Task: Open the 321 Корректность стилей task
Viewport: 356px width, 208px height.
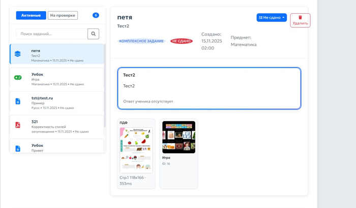Action: tap(57, 125)
